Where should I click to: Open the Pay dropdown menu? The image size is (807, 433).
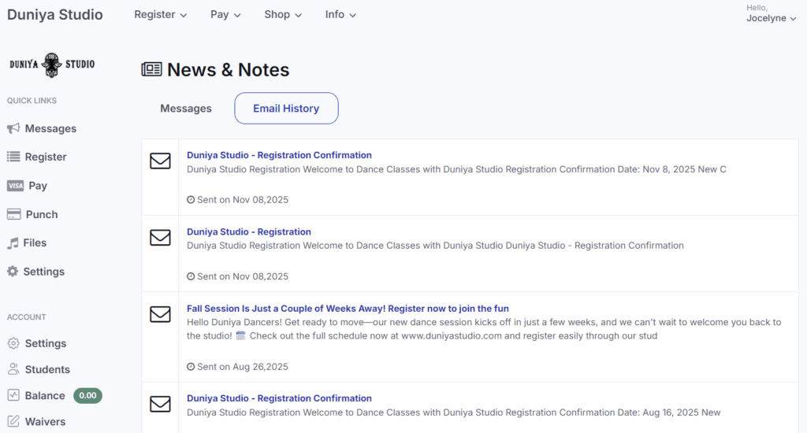225,14
